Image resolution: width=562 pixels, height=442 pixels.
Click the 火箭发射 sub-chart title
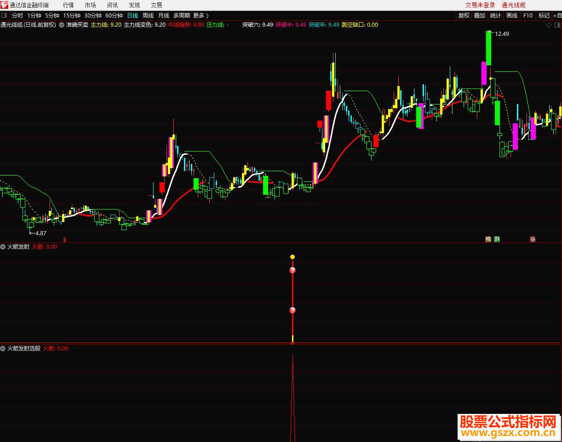tap(18, 247)
